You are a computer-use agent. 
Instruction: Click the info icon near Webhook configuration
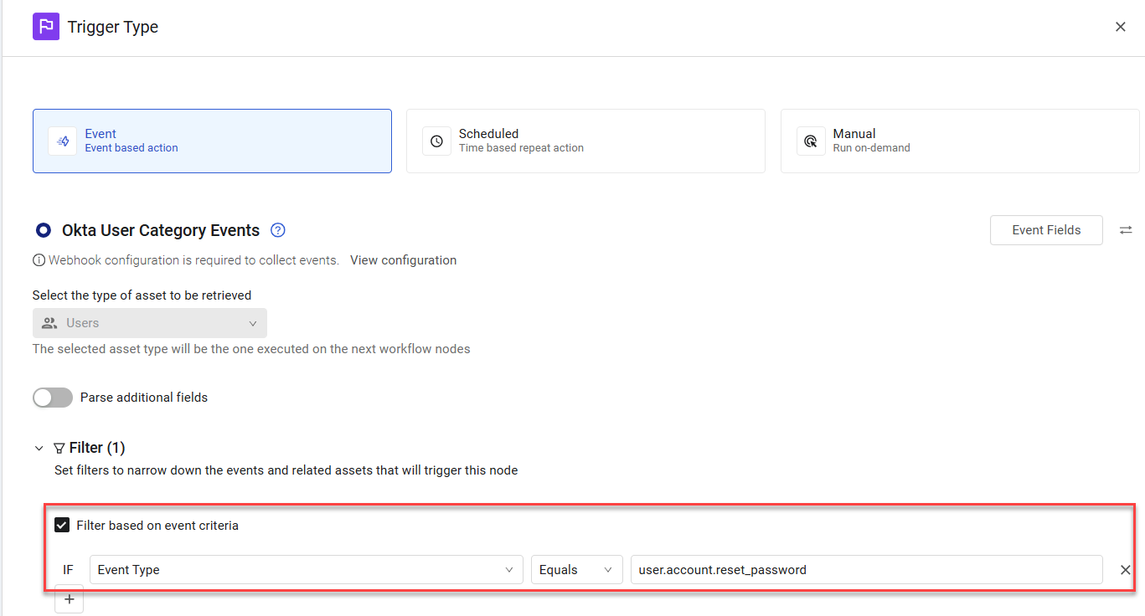(x=39, y=260)
